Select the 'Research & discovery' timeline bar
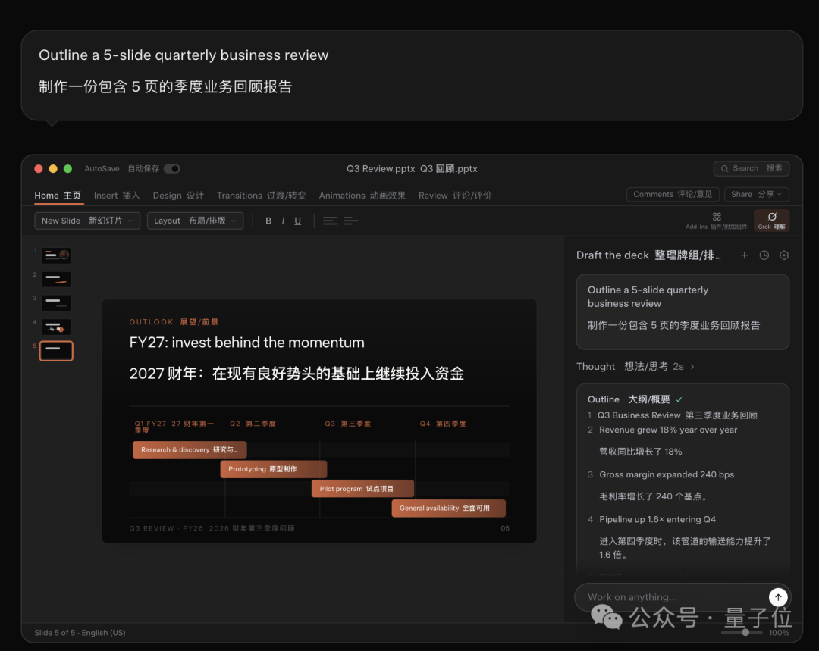This screenshot has height=651, width=819. (x=190, y=450)
